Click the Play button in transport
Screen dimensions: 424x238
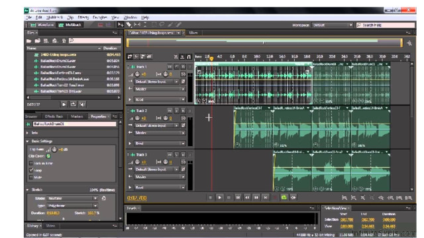tap(219, 198)
